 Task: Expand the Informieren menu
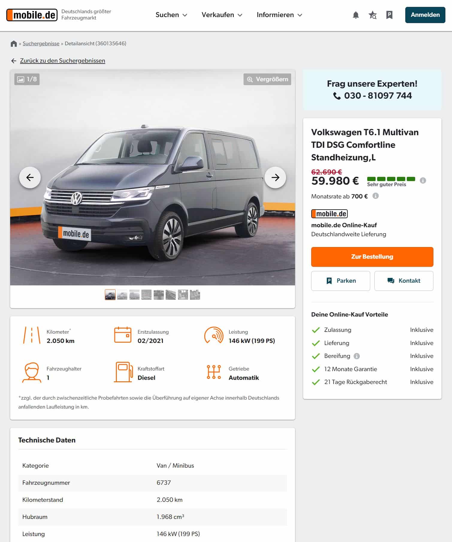pyautogui.click(x=279, y=15)
